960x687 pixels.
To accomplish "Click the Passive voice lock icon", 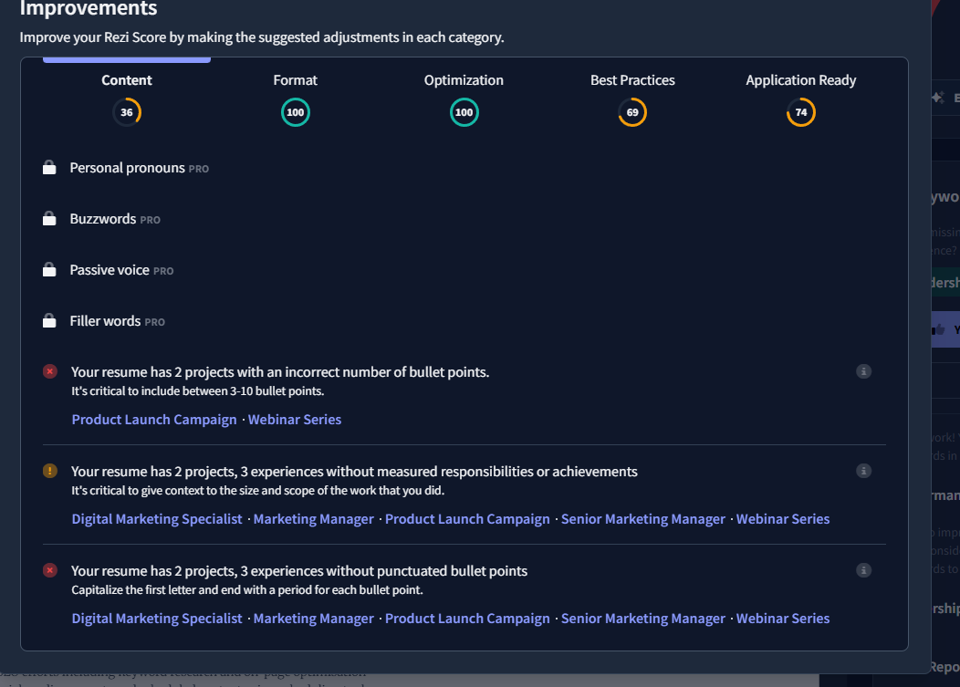I will point(49,270).
